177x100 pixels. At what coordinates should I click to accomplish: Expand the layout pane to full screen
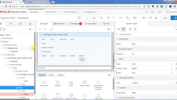52,29
